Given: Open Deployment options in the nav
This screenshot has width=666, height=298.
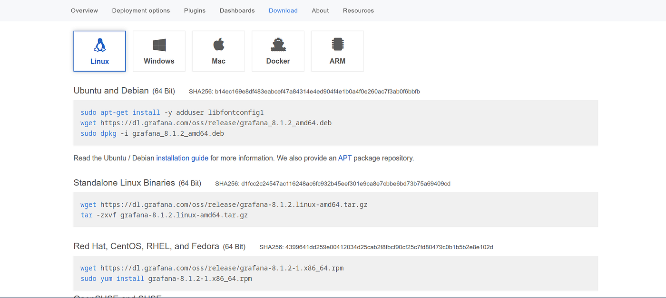Looking at the screenshot, I should point(141,10).
